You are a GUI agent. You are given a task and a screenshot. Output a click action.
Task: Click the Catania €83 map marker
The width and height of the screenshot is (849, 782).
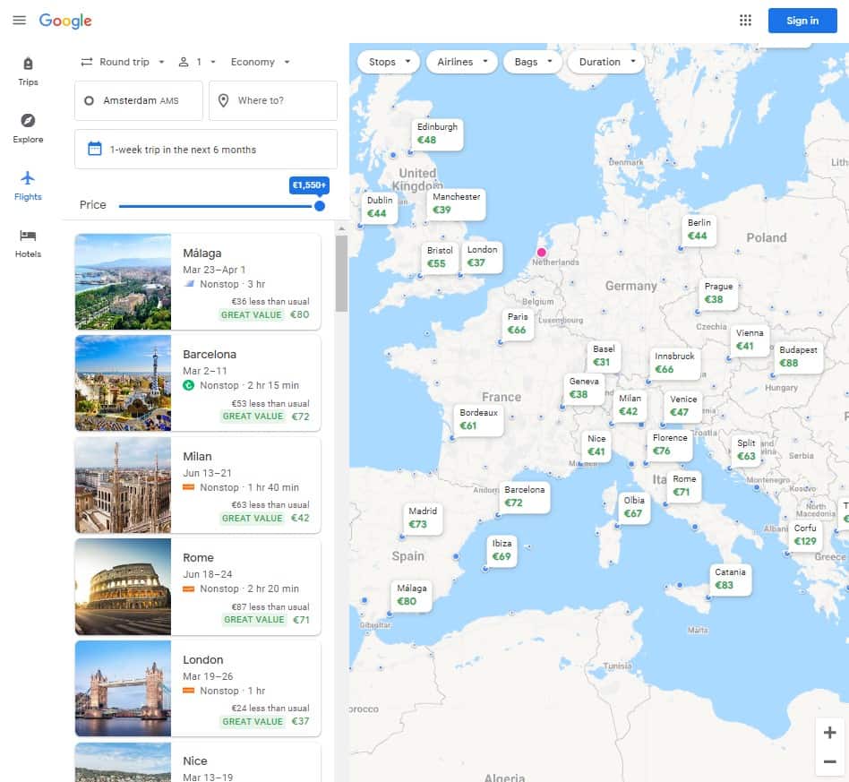click(x=730, y=579)
